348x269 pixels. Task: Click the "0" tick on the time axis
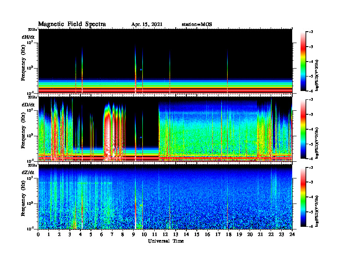coord(38,234)
